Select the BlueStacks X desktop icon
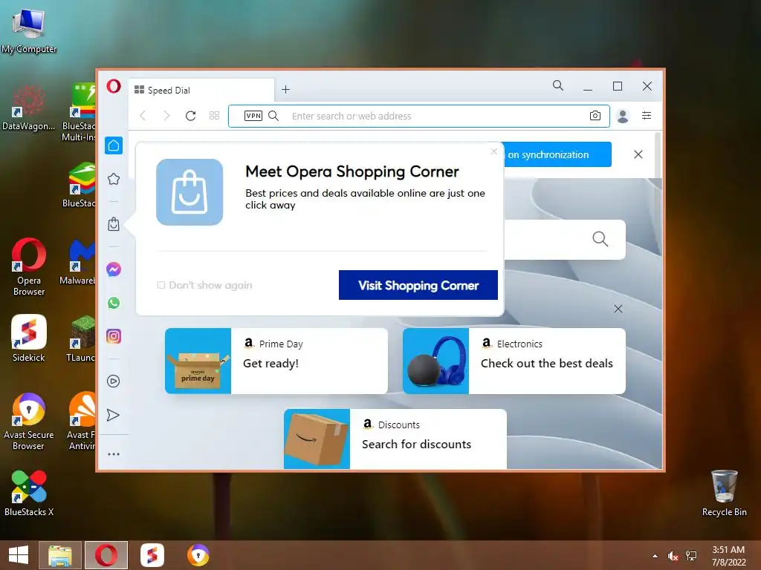This screenshot has width=761, height=570. (29, 493)
